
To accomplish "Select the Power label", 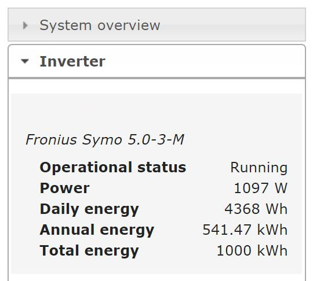I will 64,188.
